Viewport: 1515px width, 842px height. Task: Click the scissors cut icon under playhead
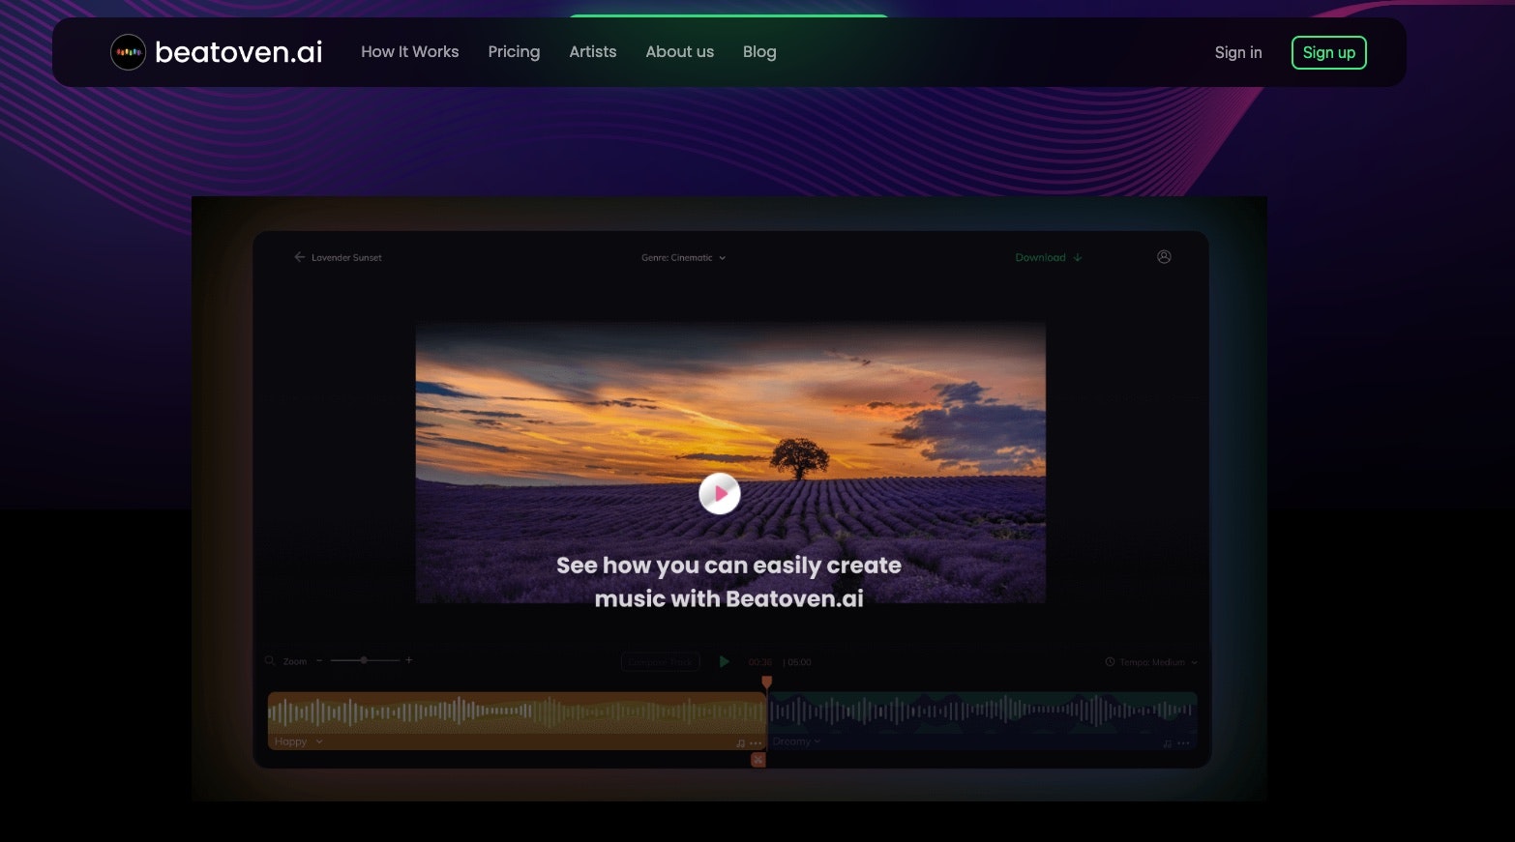tap(758, 761)
